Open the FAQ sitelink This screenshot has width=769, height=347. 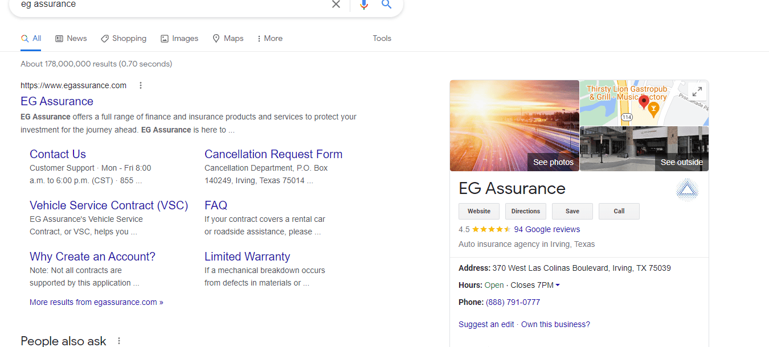[216, 205]
